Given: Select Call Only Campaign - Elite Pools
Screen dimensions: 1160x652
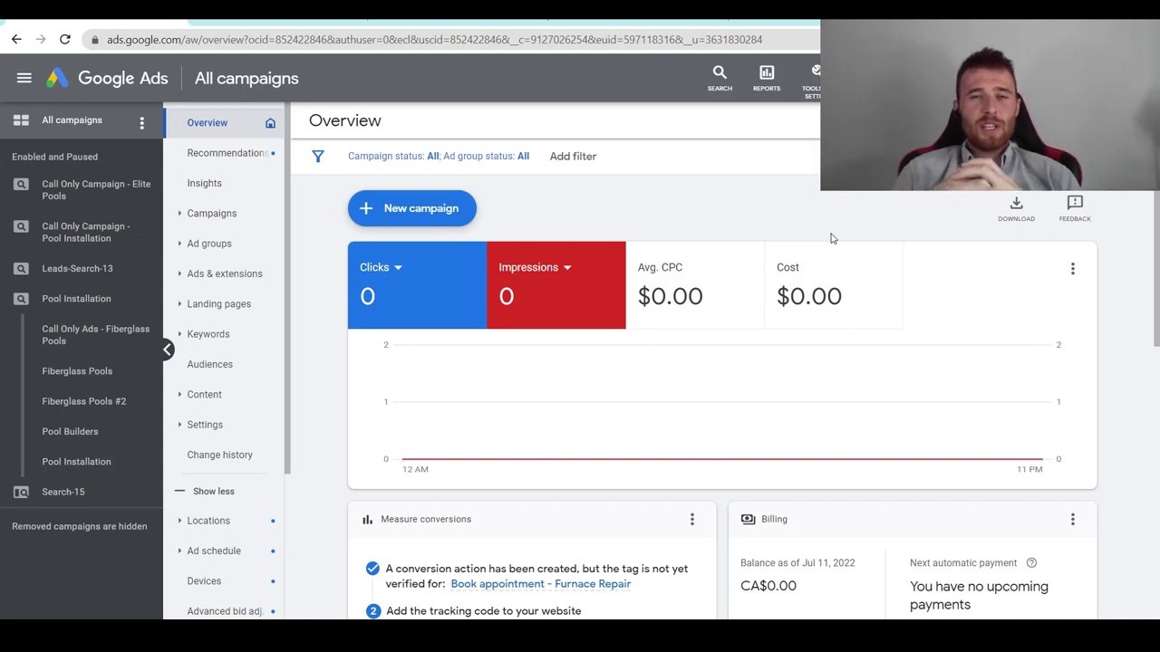Looking at the screenshot, I should click(x=96, y=190).
